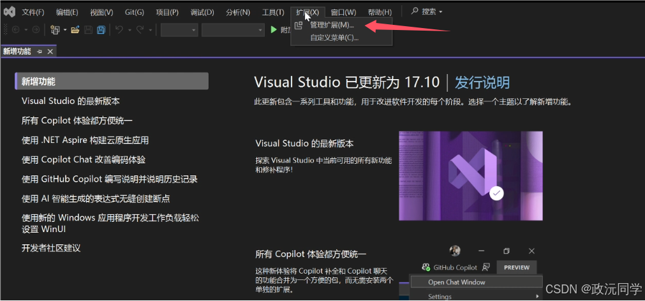Click the search magnifier icon
This screenshot has height=301, width=645.
tap(415, 11)
